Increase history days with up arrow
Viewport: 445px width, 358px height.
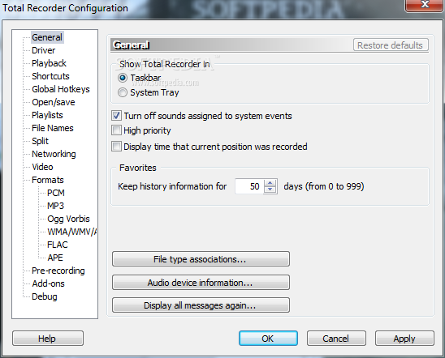point(270,183)
